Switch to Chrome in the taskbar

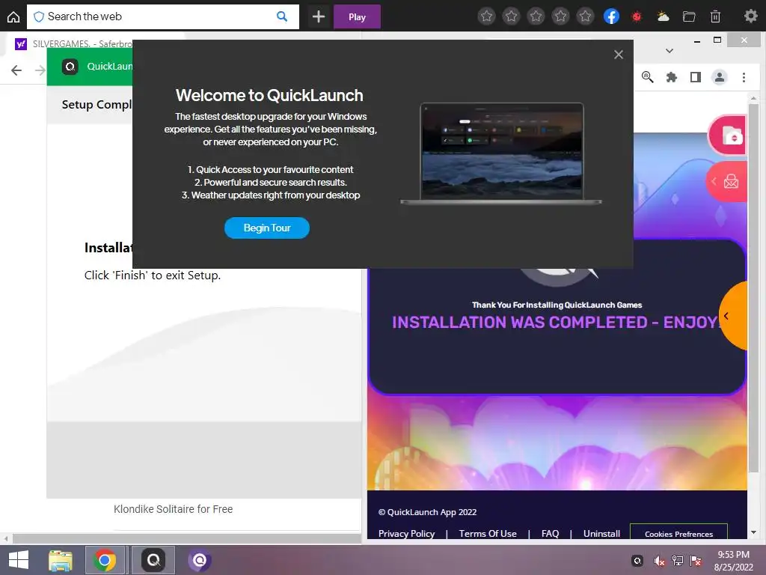click(x=105, y=560)
